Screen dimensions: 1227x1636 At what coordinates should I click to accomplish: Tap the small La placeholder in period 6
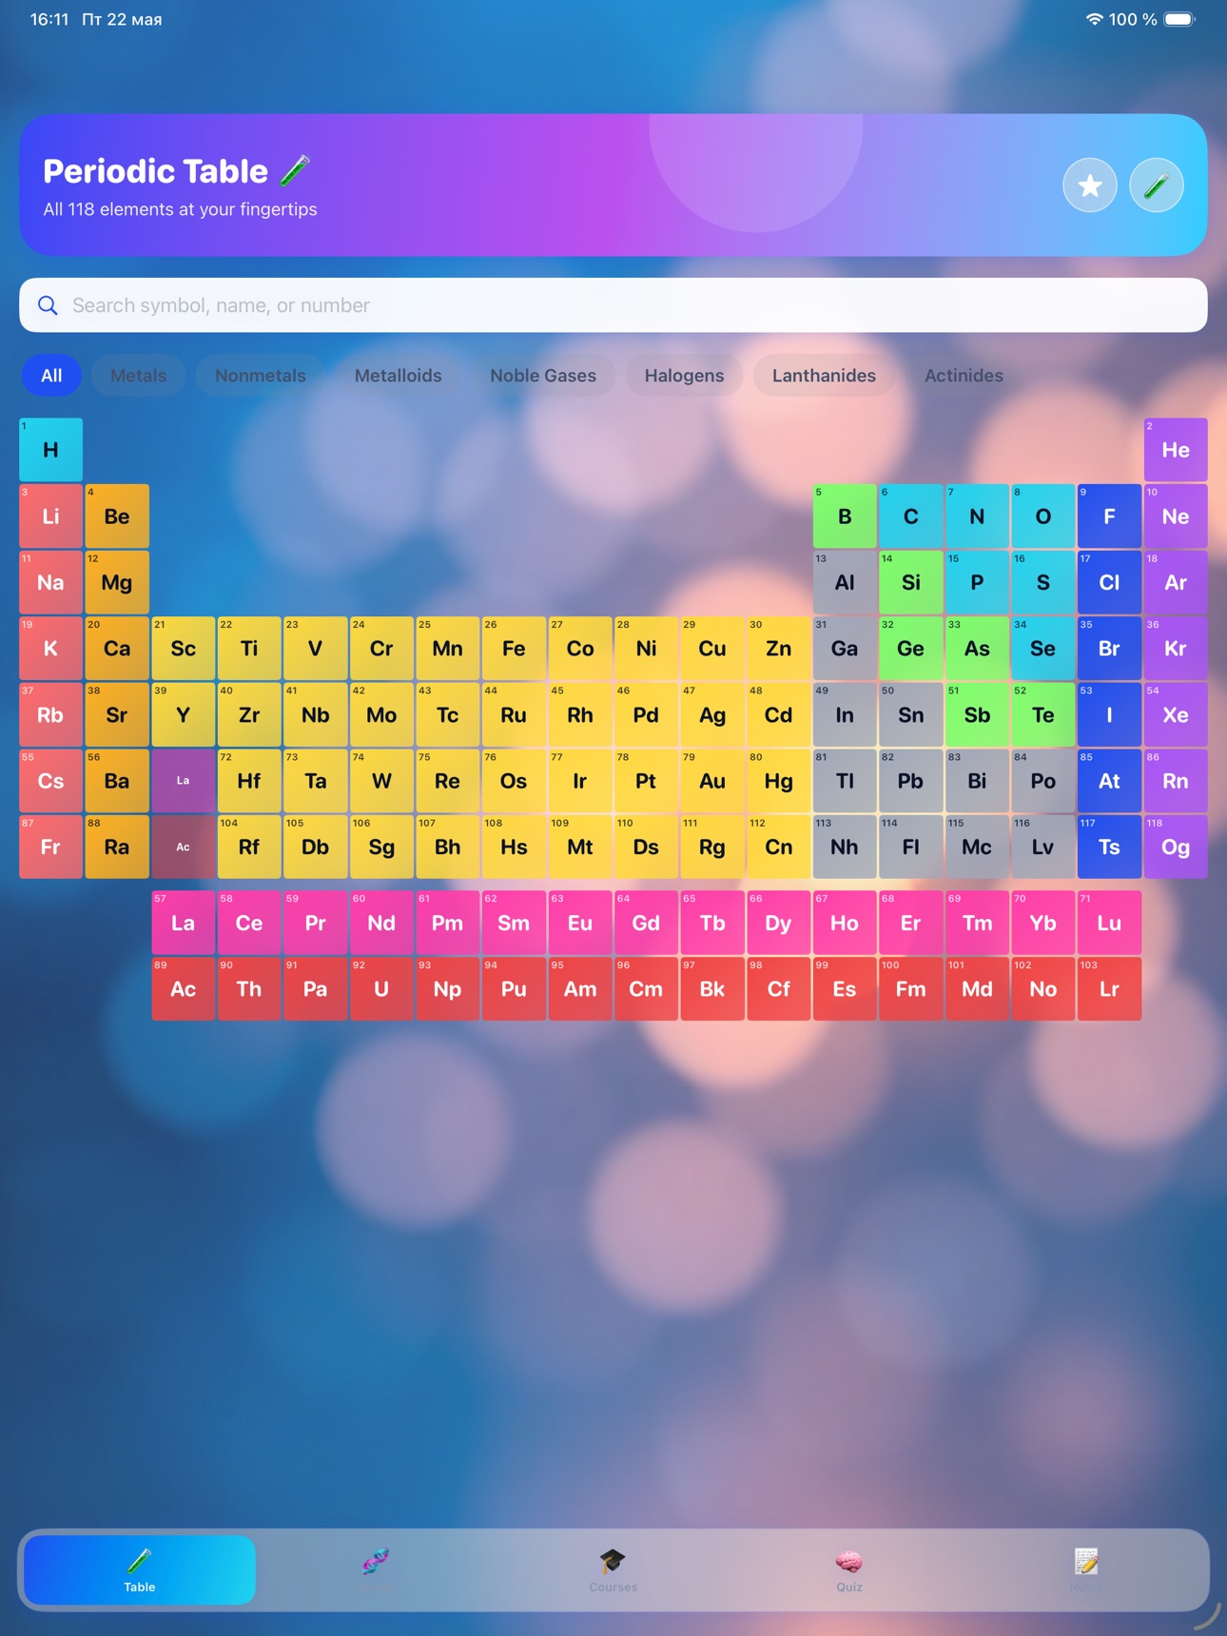[x=184, y=781]
